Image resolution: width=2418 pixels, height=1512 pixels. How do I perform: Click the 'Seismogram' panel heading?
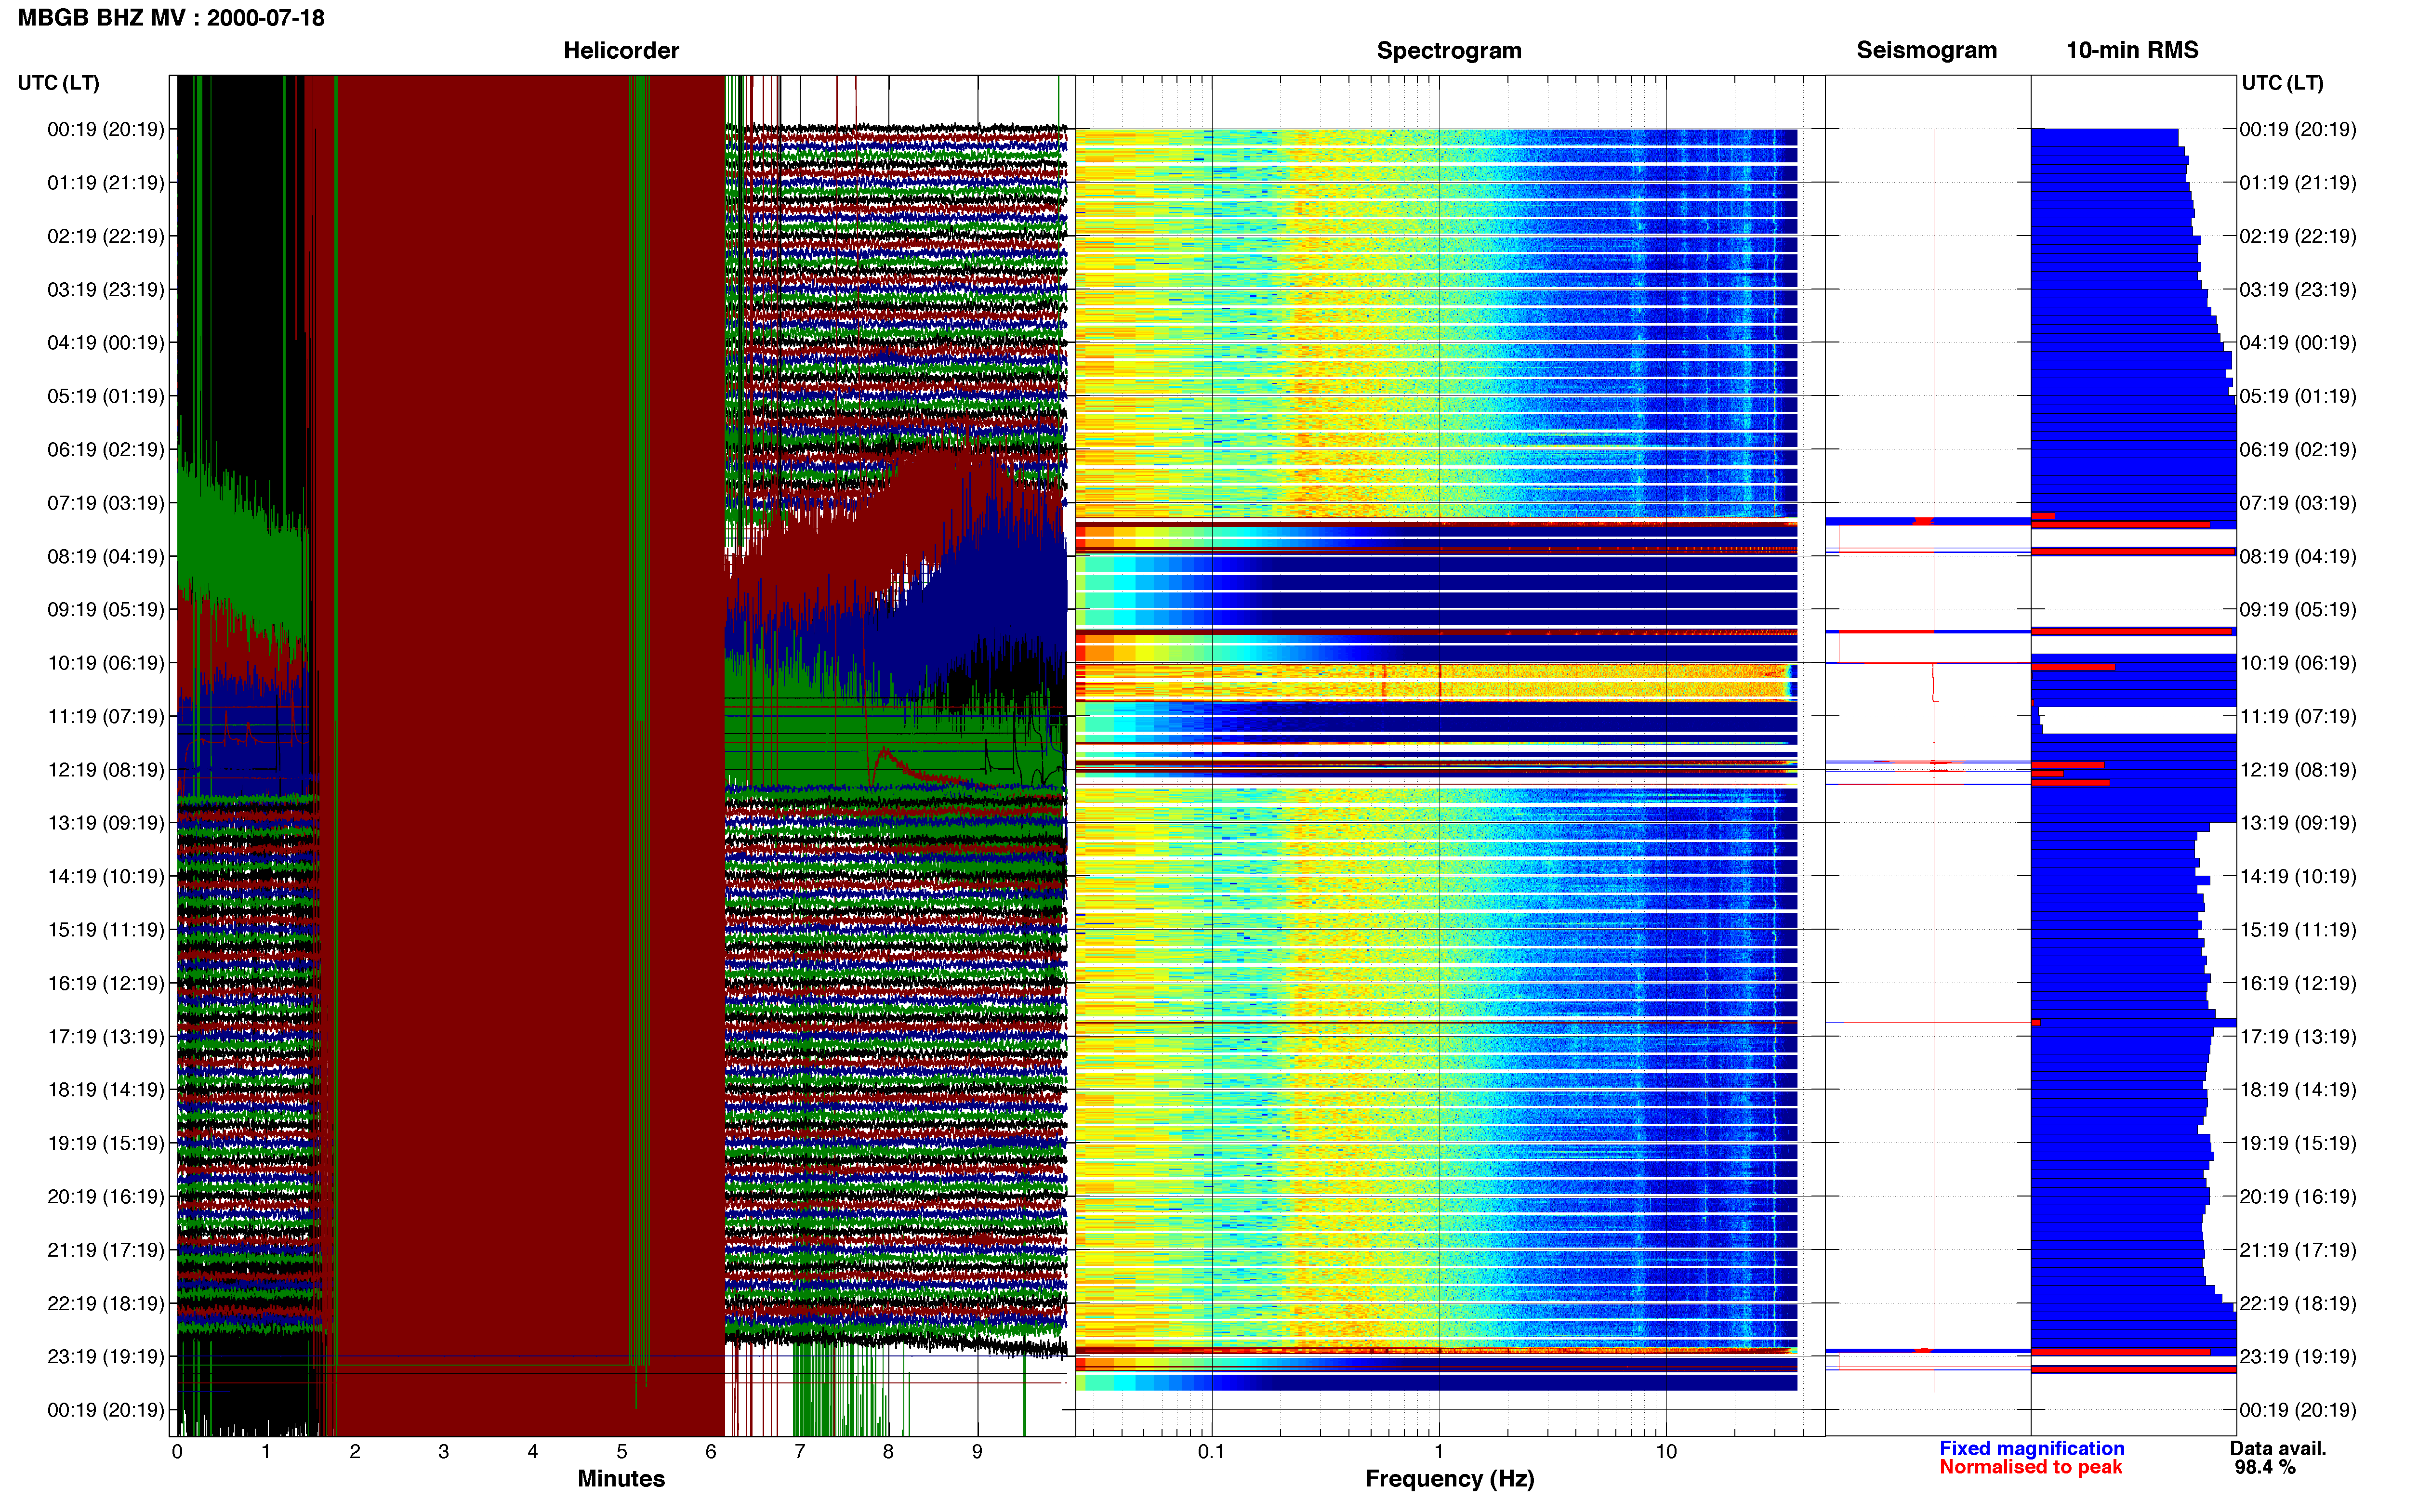pyautogui.click(x=1926, y=50)
